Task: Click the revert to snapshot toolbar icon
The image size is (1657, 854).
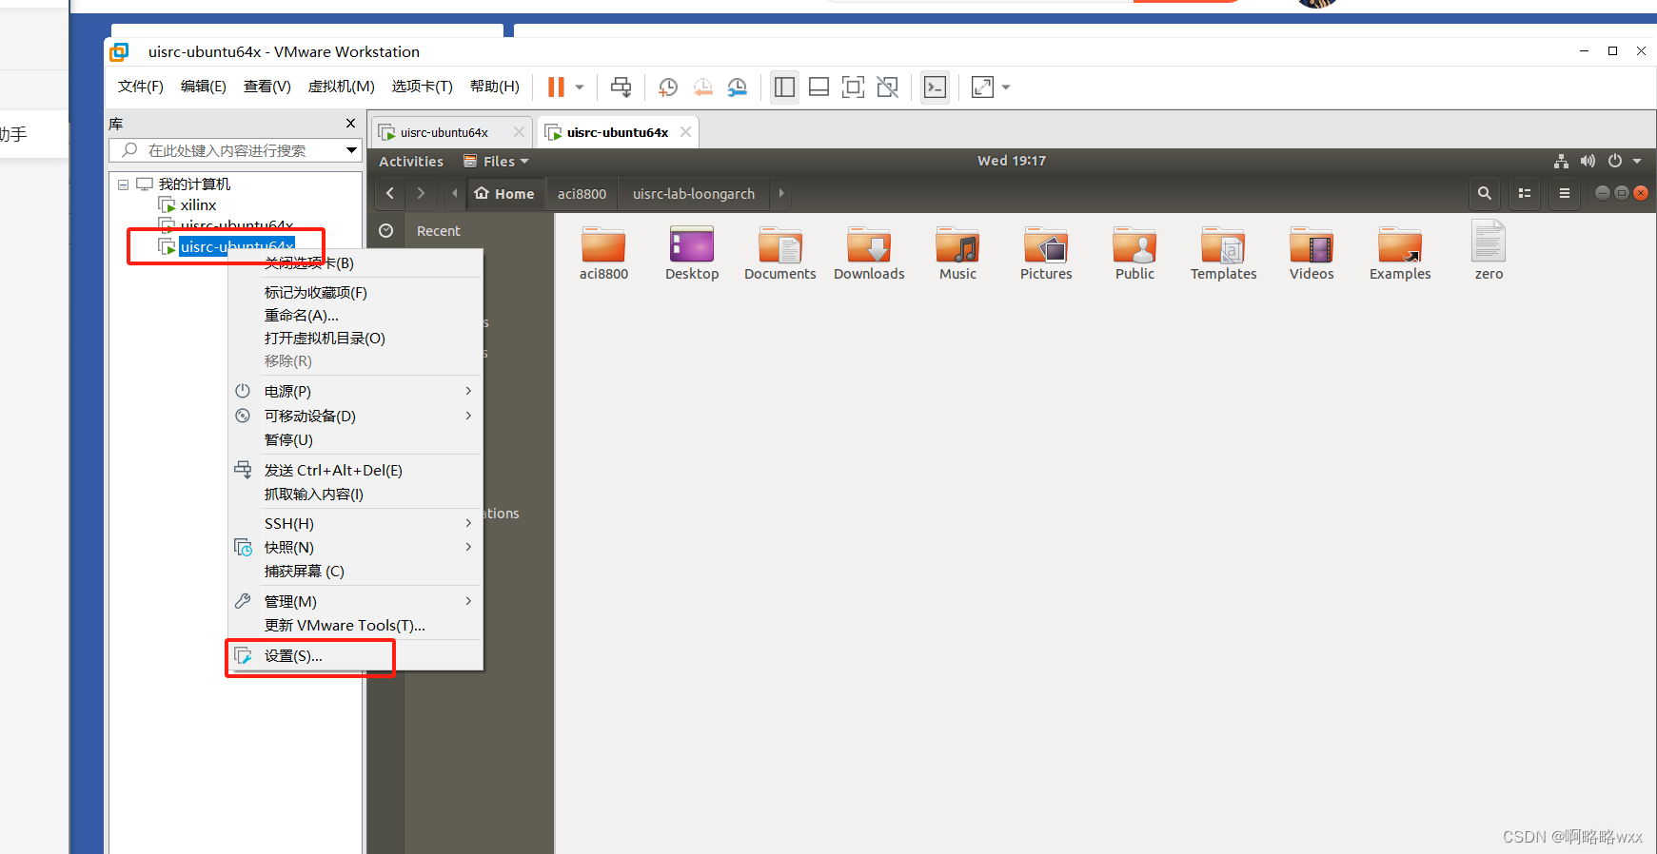Action: pos(702,87)
